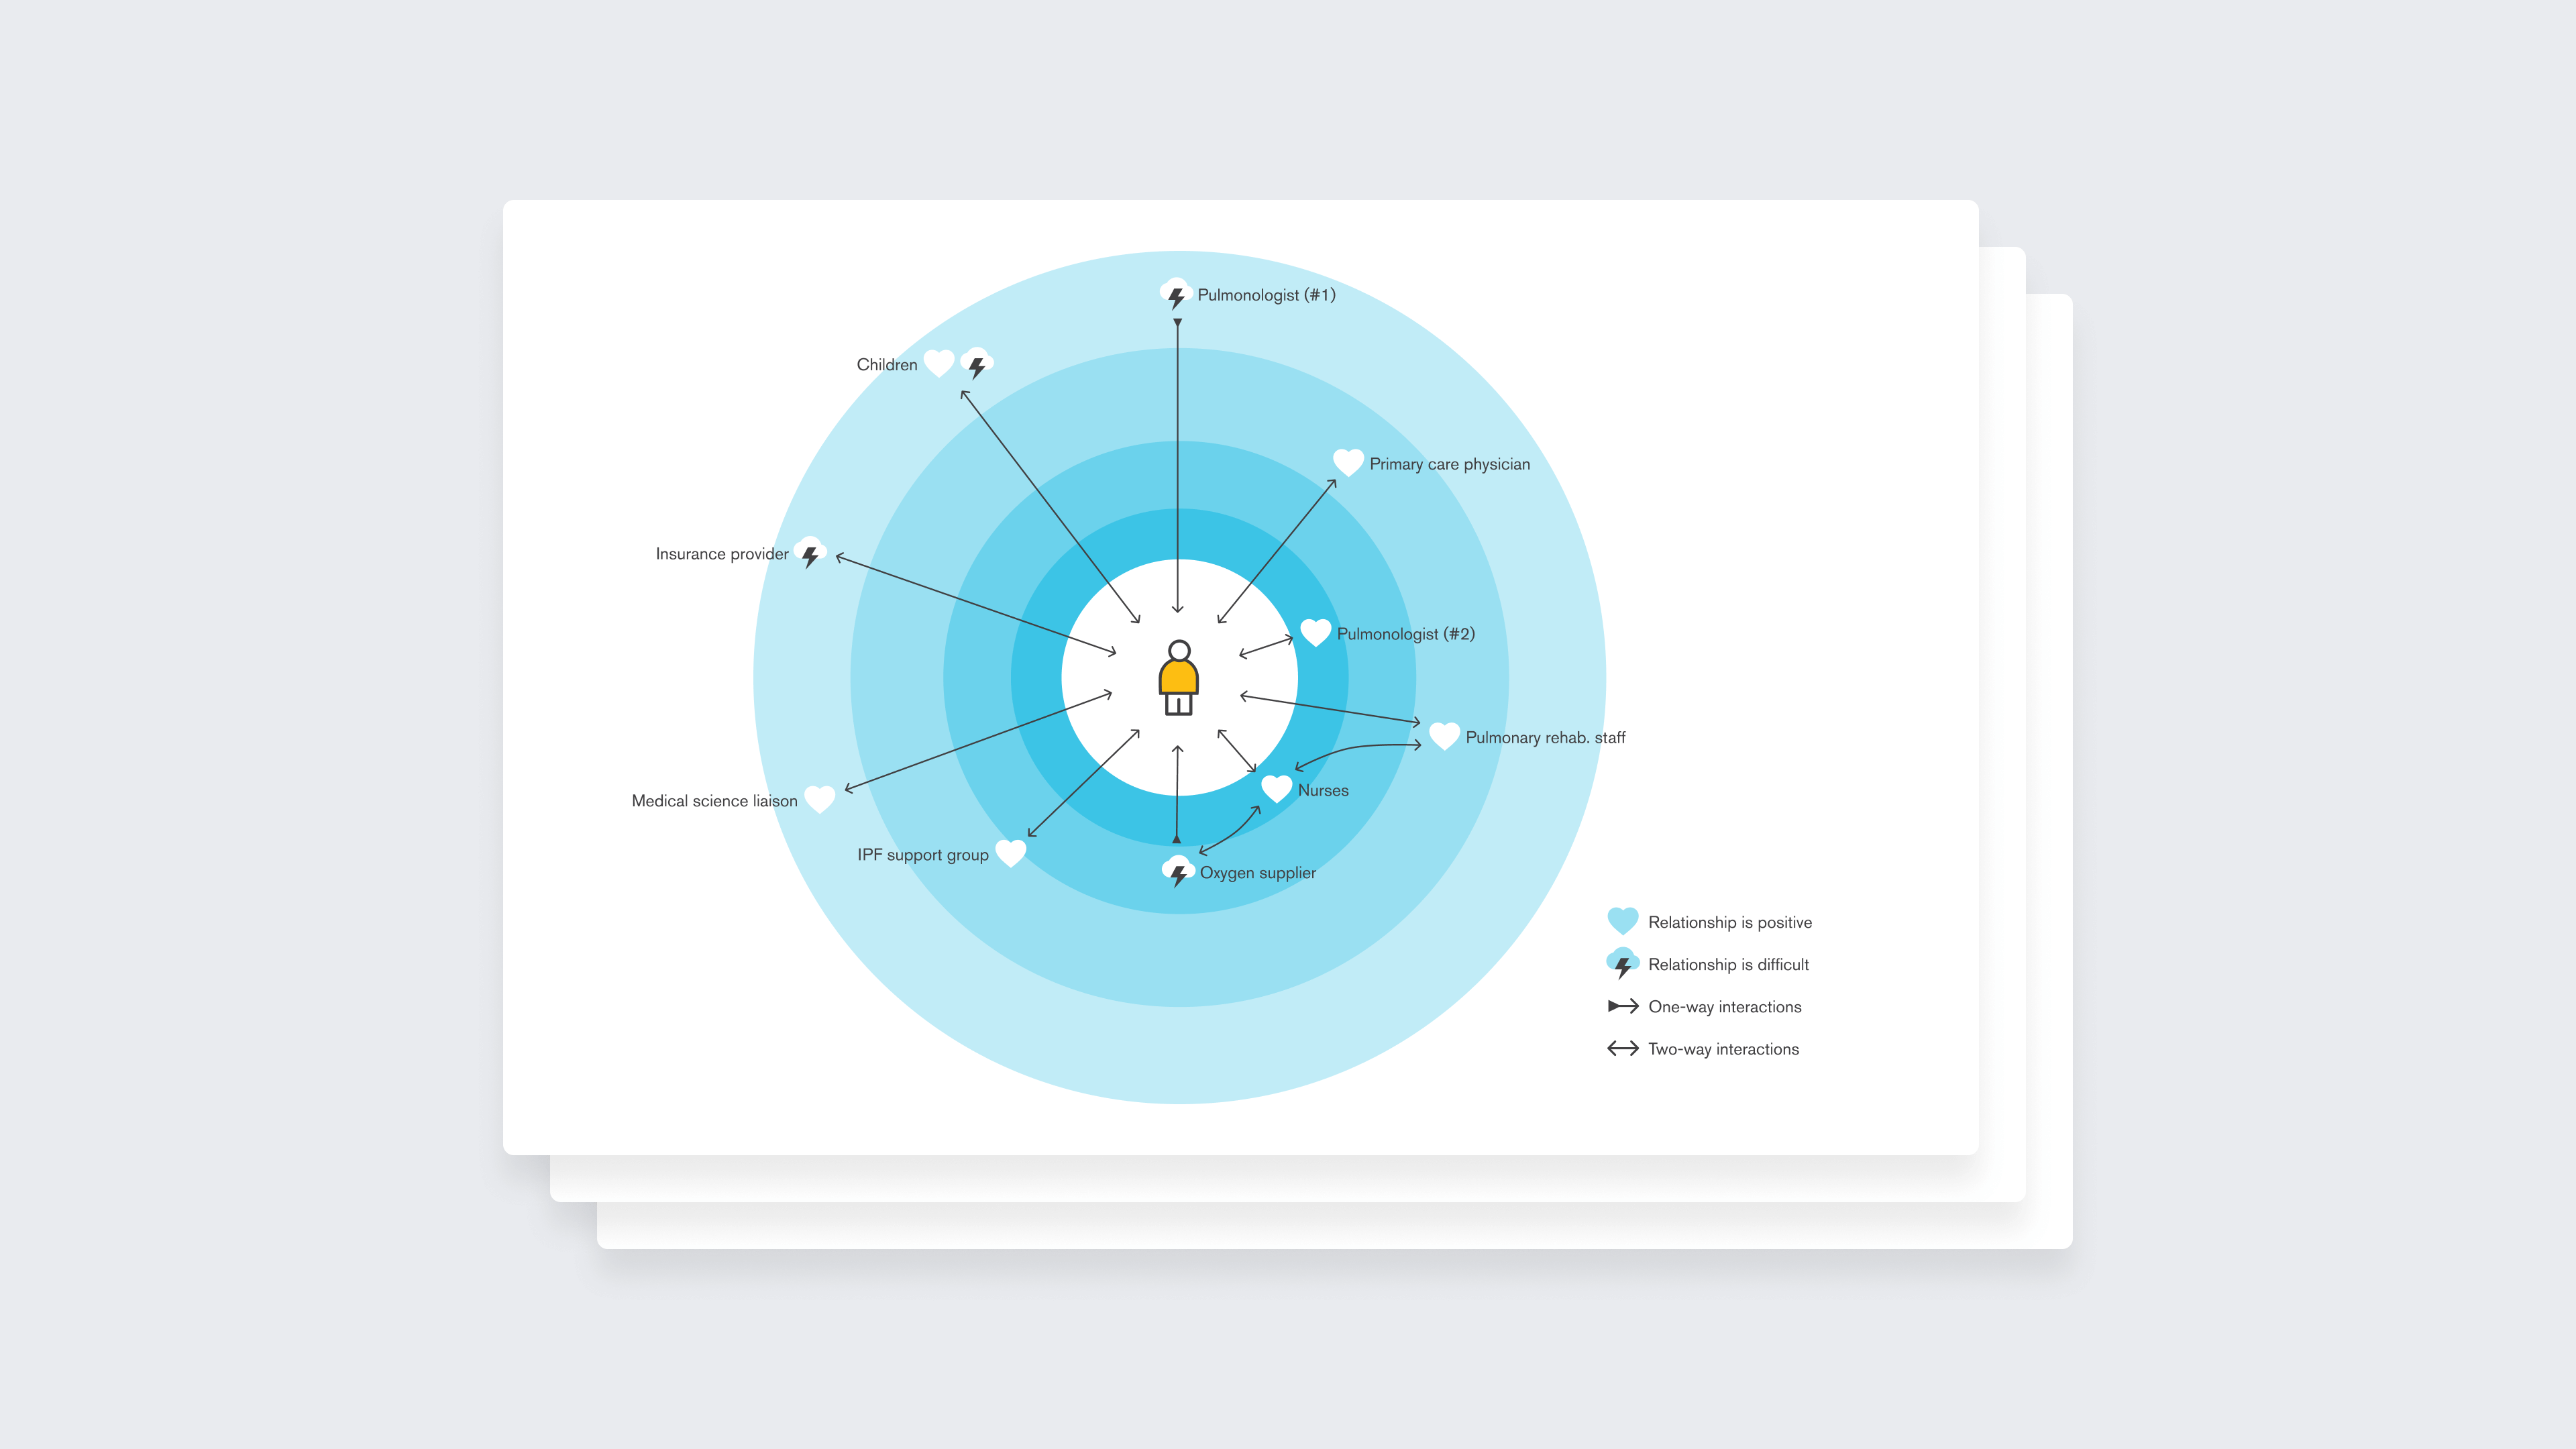Screen dimensions: 2576x1449
Task: Click the 'Relationship is difficult' legend text
Action: point(1728,964)
